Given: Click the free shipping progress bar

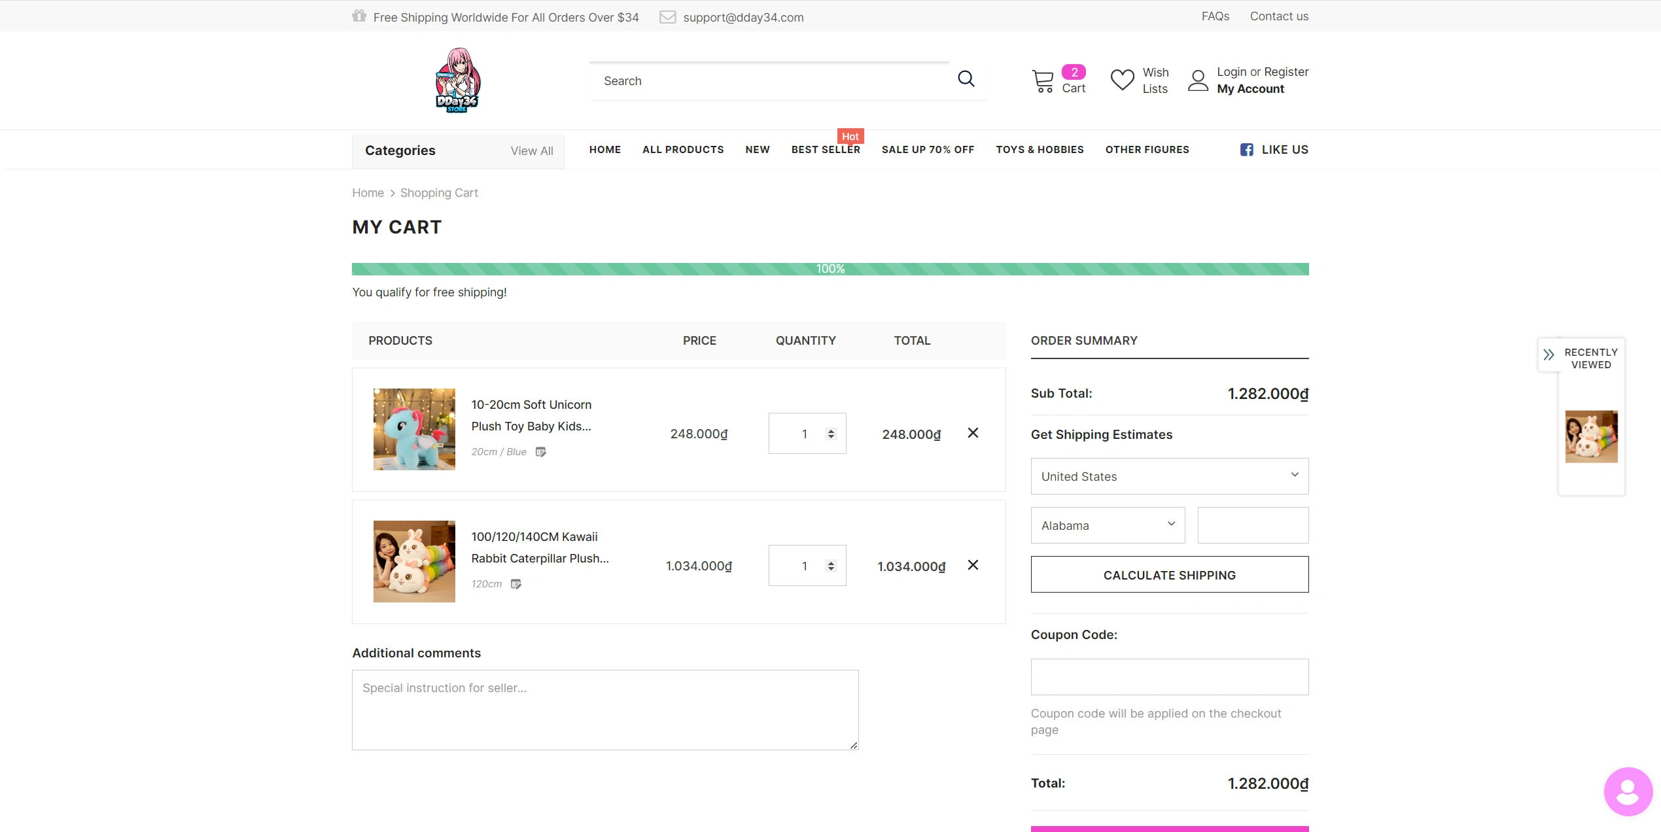Looking at the screenshot, I should pos(830,269).
